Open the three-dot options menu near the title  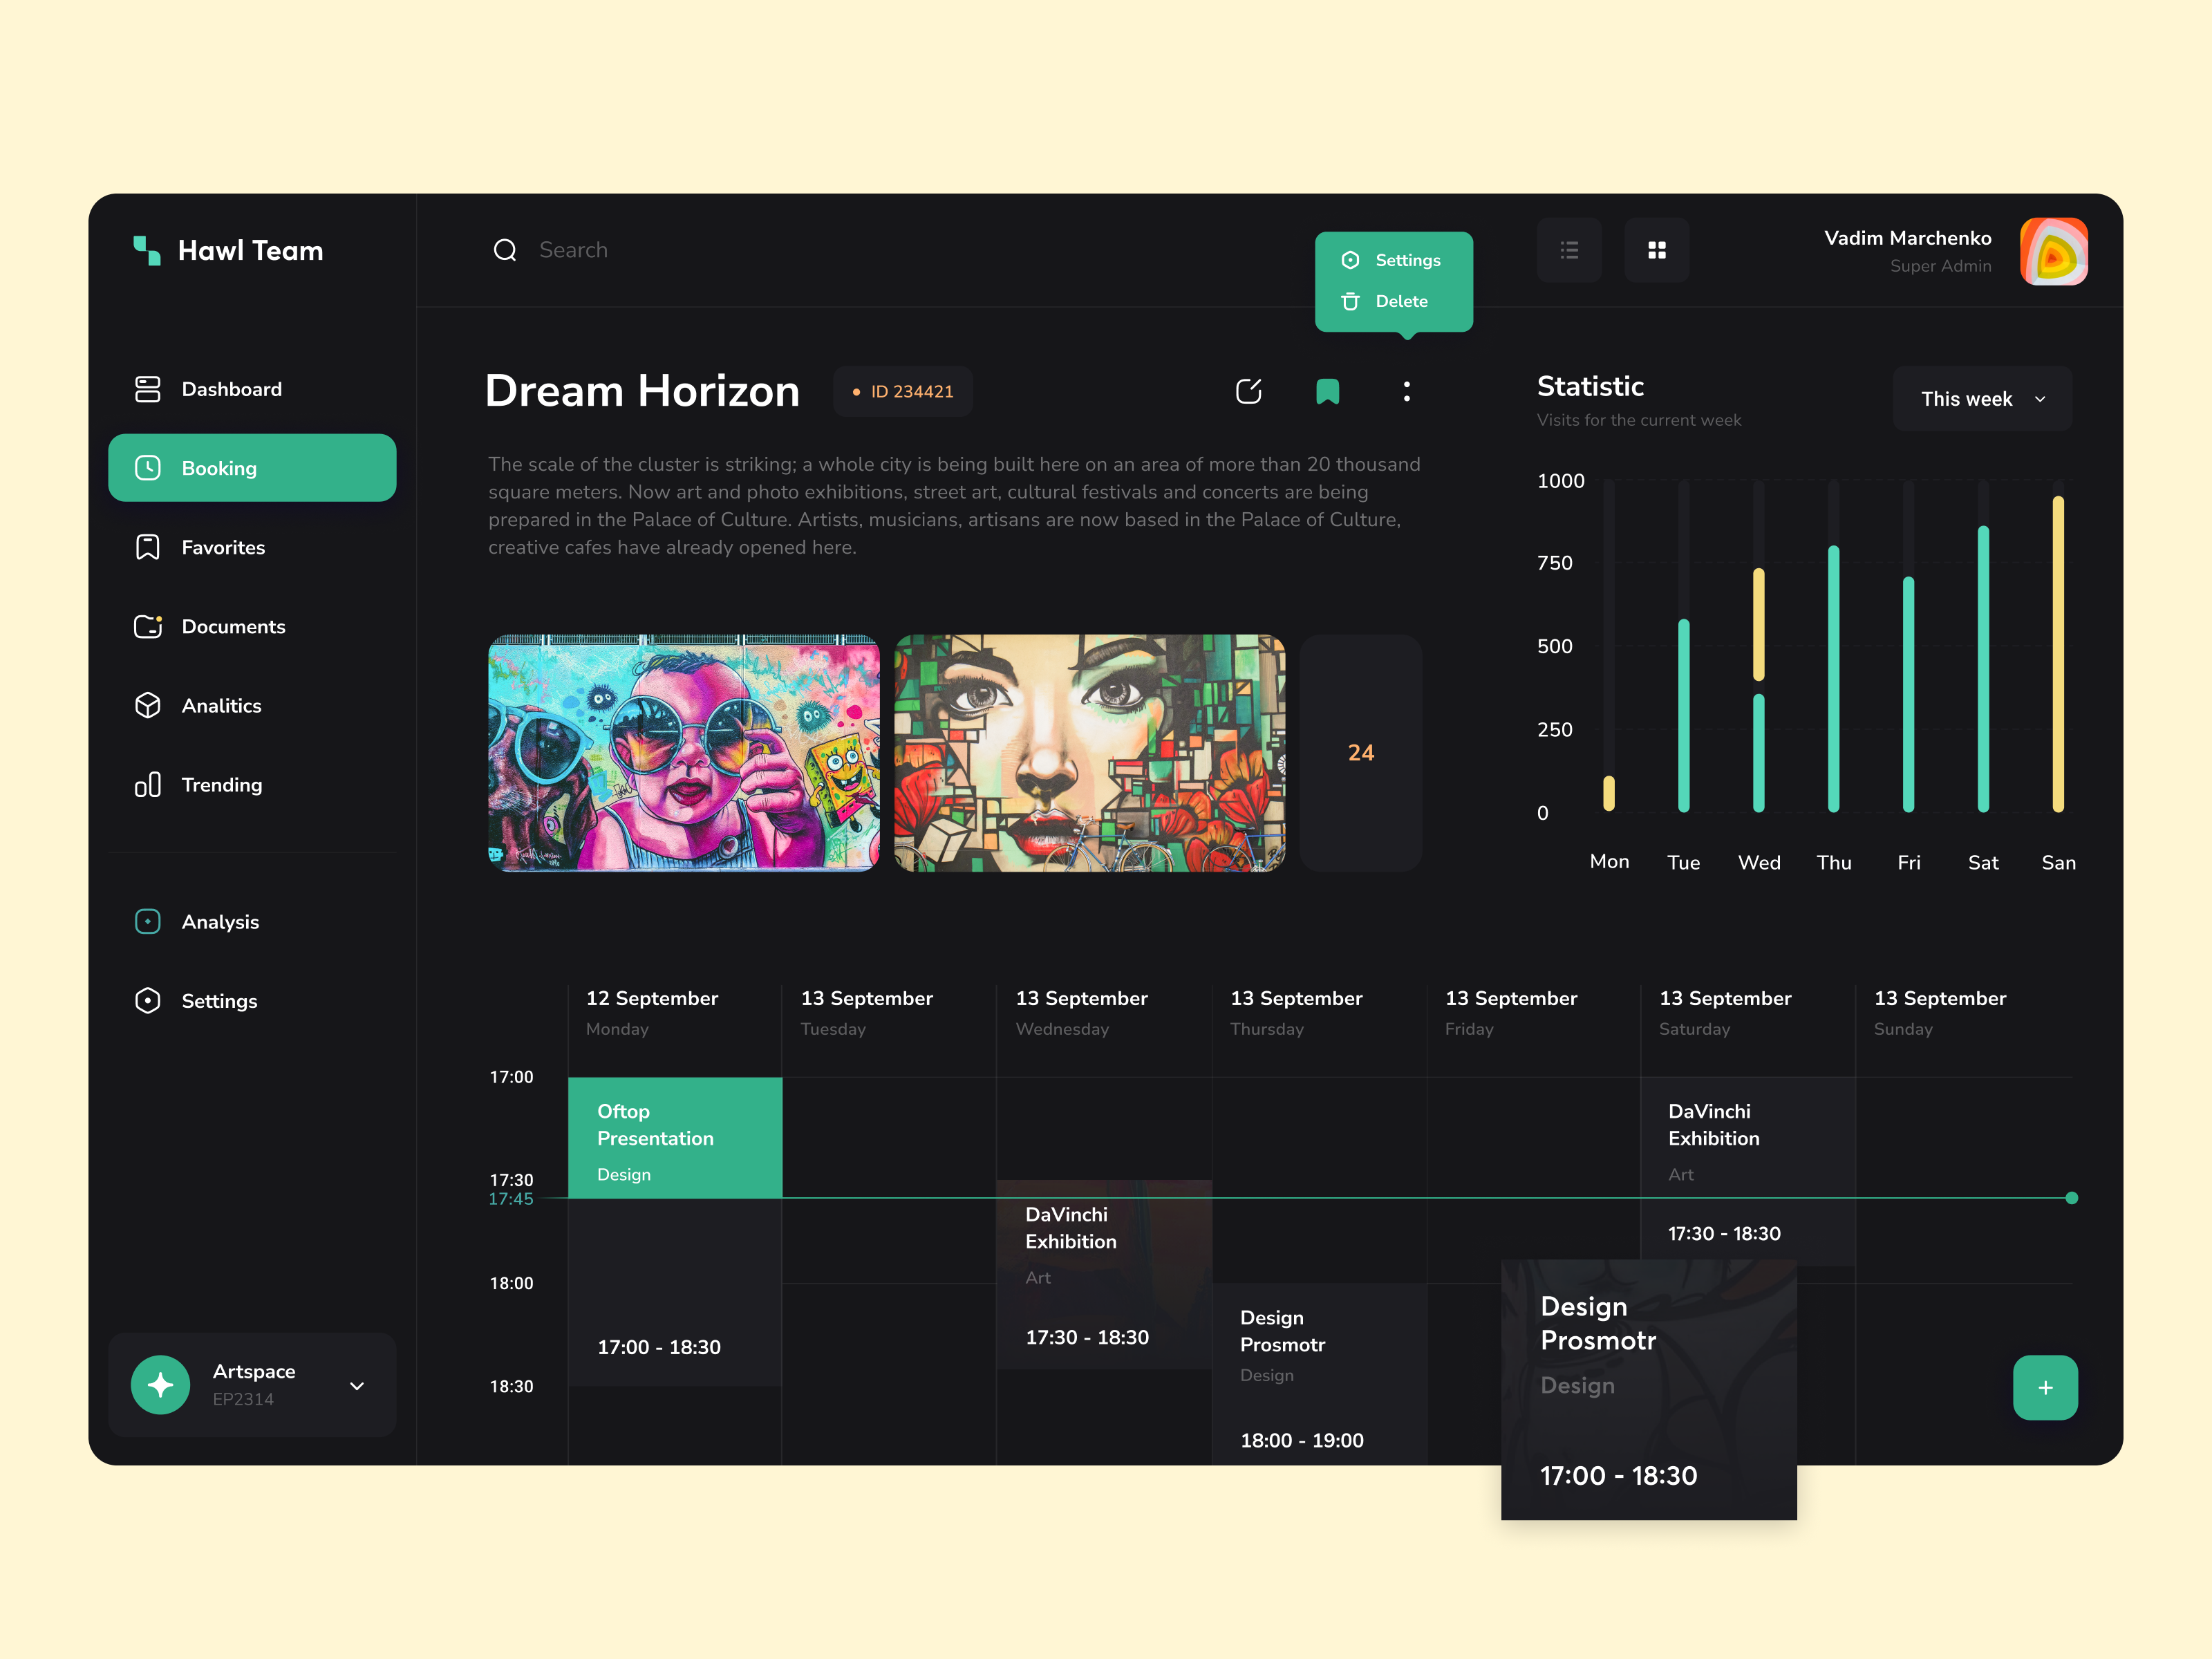pos(1406,391)
